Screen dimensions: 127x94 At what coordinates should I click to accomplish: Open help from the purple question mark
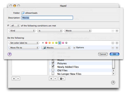[x=9, y=54]
